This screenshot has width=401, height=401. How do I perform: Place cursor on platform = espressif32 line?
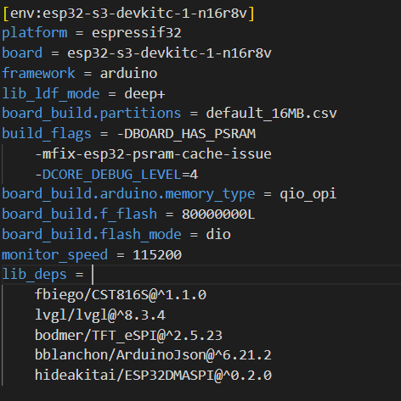92,33
